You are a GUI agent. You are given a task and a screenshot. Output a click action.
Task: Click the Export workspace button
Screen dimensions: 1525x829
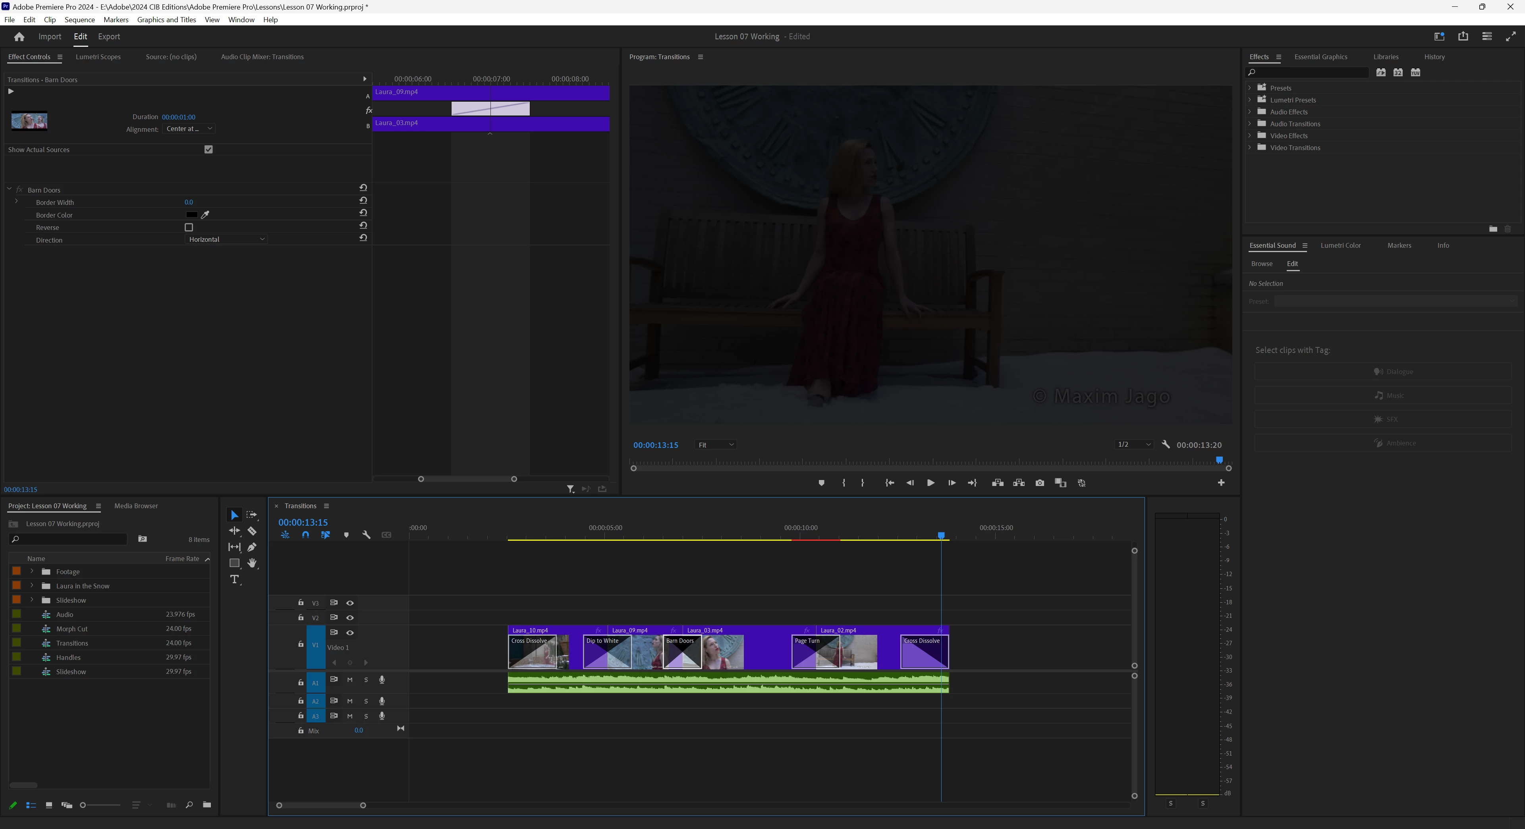tap(108, 37)
